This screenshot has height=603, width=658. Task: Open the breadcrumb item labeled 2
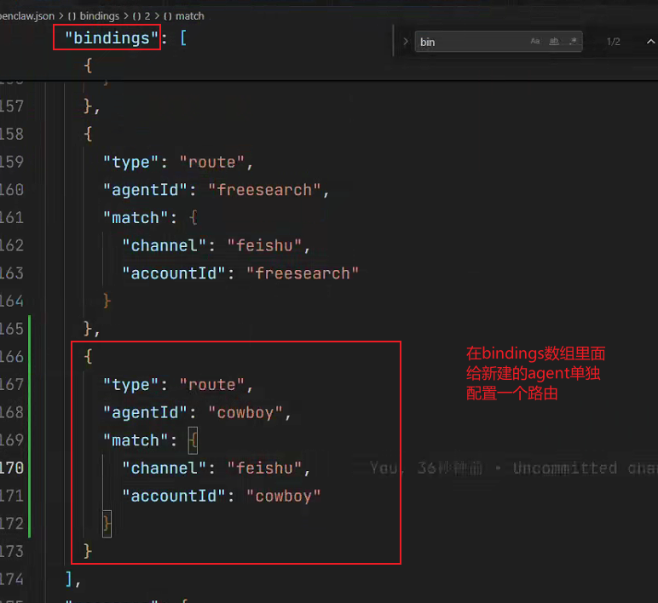[x=147, y=16]
